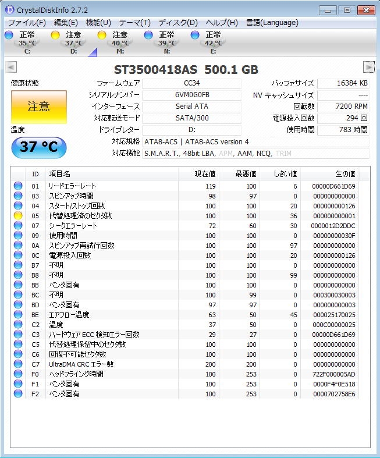
Task: Click the 最悪値 column header
Action: (x=240, y=174)
